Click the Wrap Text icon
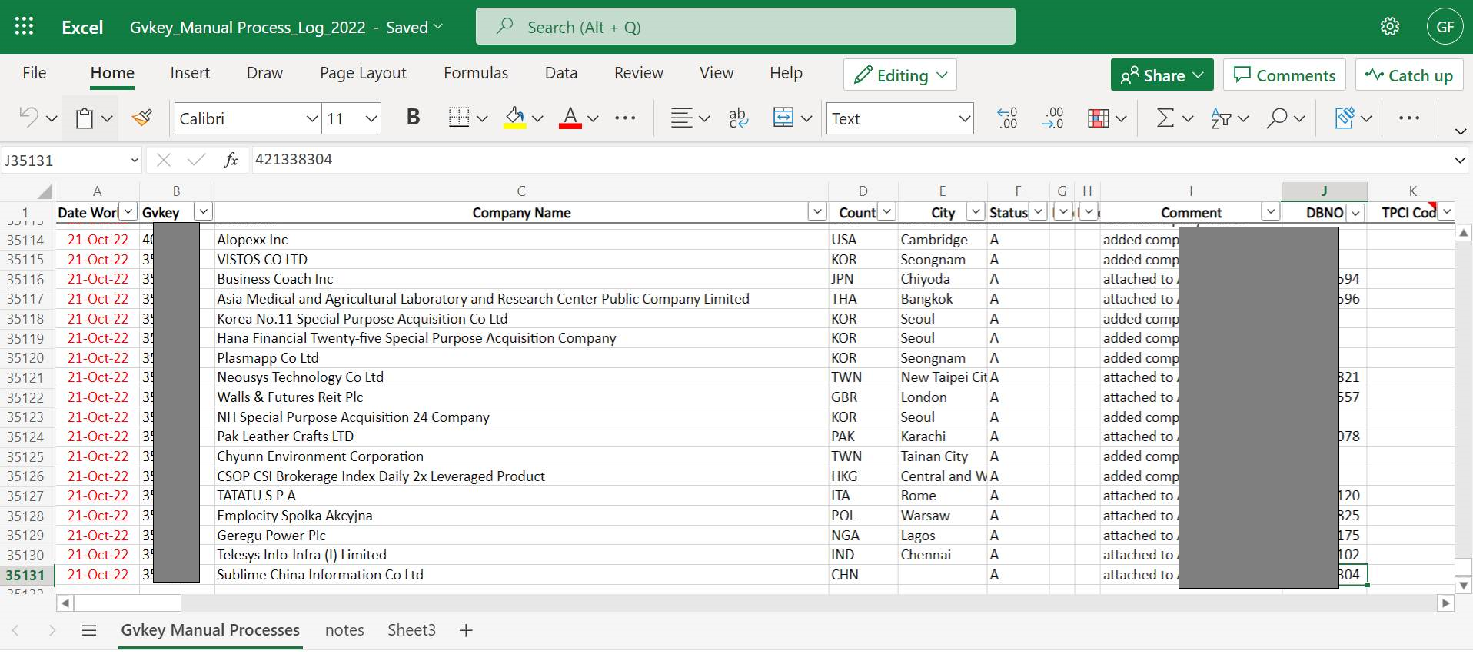This screenshot has width=1473, height=654. 738,118
